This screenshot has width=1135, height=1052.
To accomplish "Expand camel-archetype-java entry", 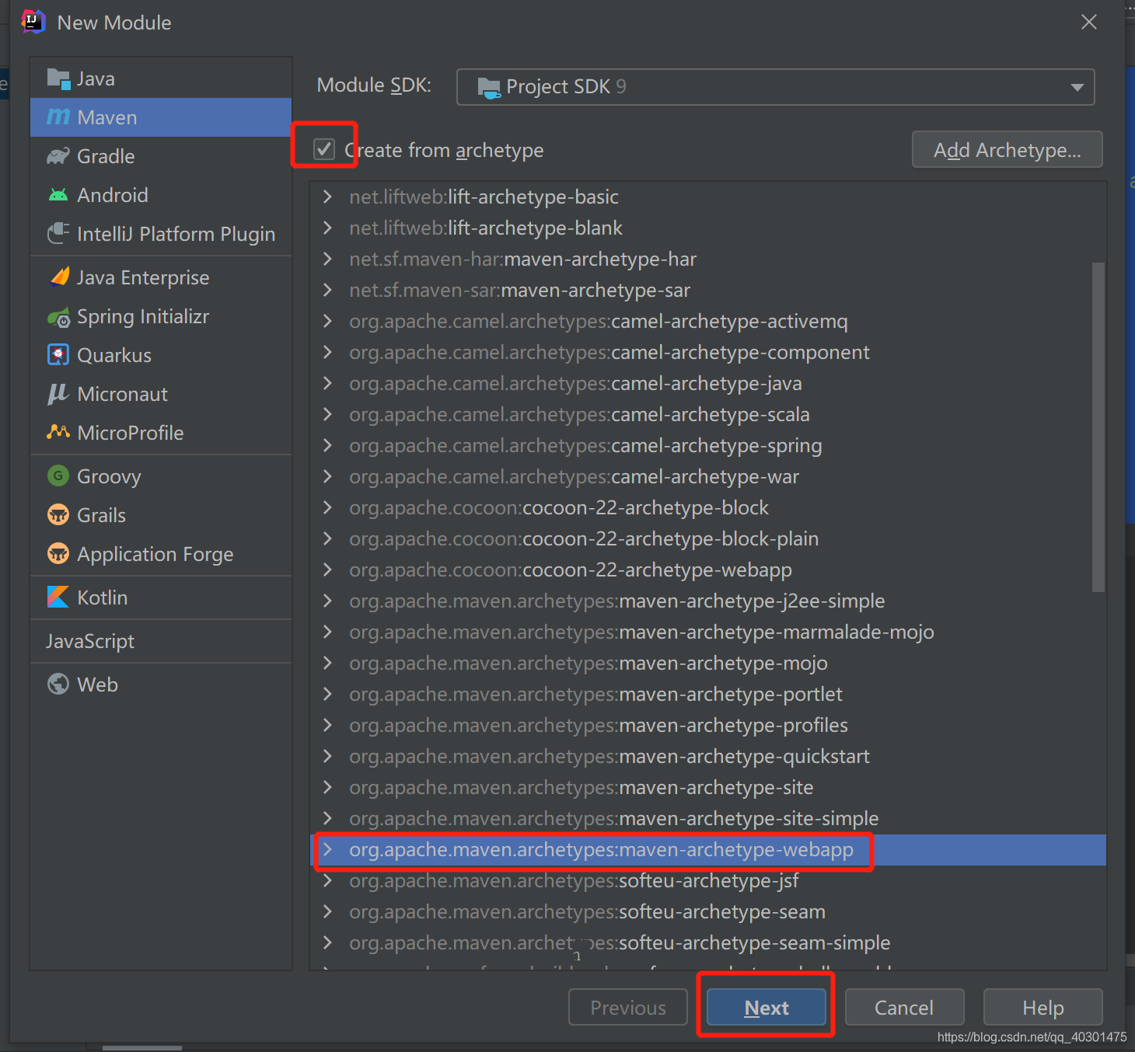I will coord(327,383).
